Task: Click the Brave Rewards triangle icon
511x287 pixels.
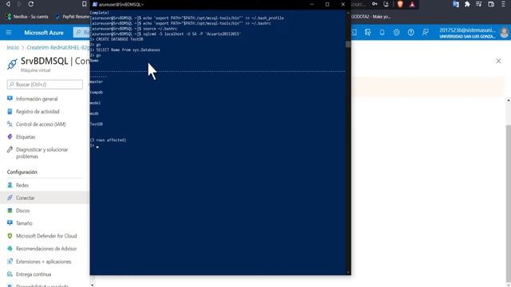Action: click(412, 4)
